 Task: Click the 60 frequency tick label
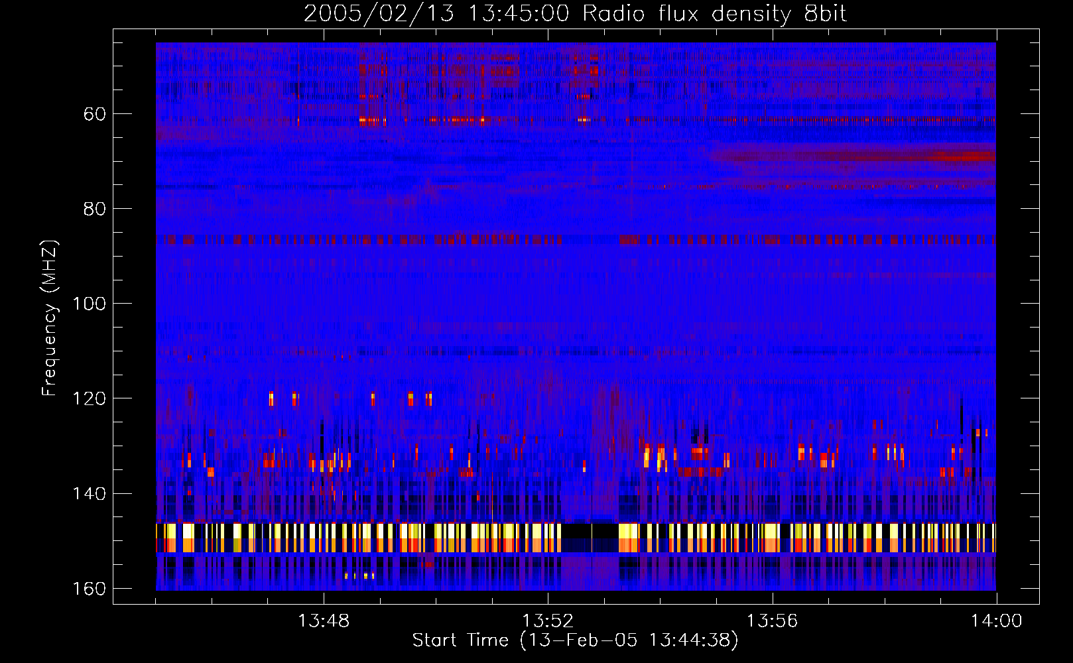[95, 114]
